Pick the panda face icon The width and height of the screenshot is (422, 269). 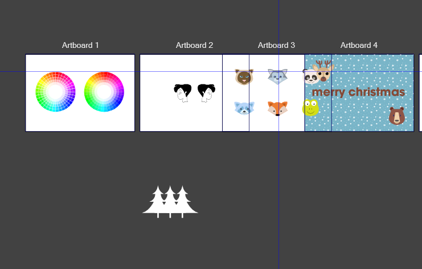310,77
